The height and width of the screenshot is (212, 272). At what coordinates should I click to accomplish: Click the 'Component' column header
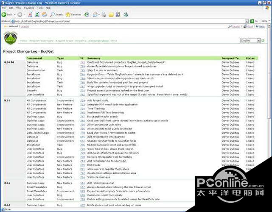[x=34, y=58]
